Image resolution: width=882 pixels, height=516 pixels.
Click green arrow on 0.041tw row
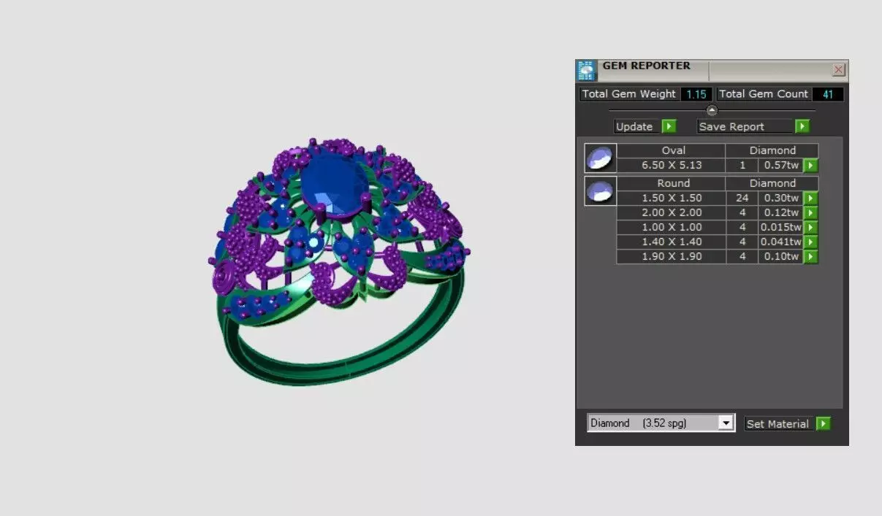[810, 242]
